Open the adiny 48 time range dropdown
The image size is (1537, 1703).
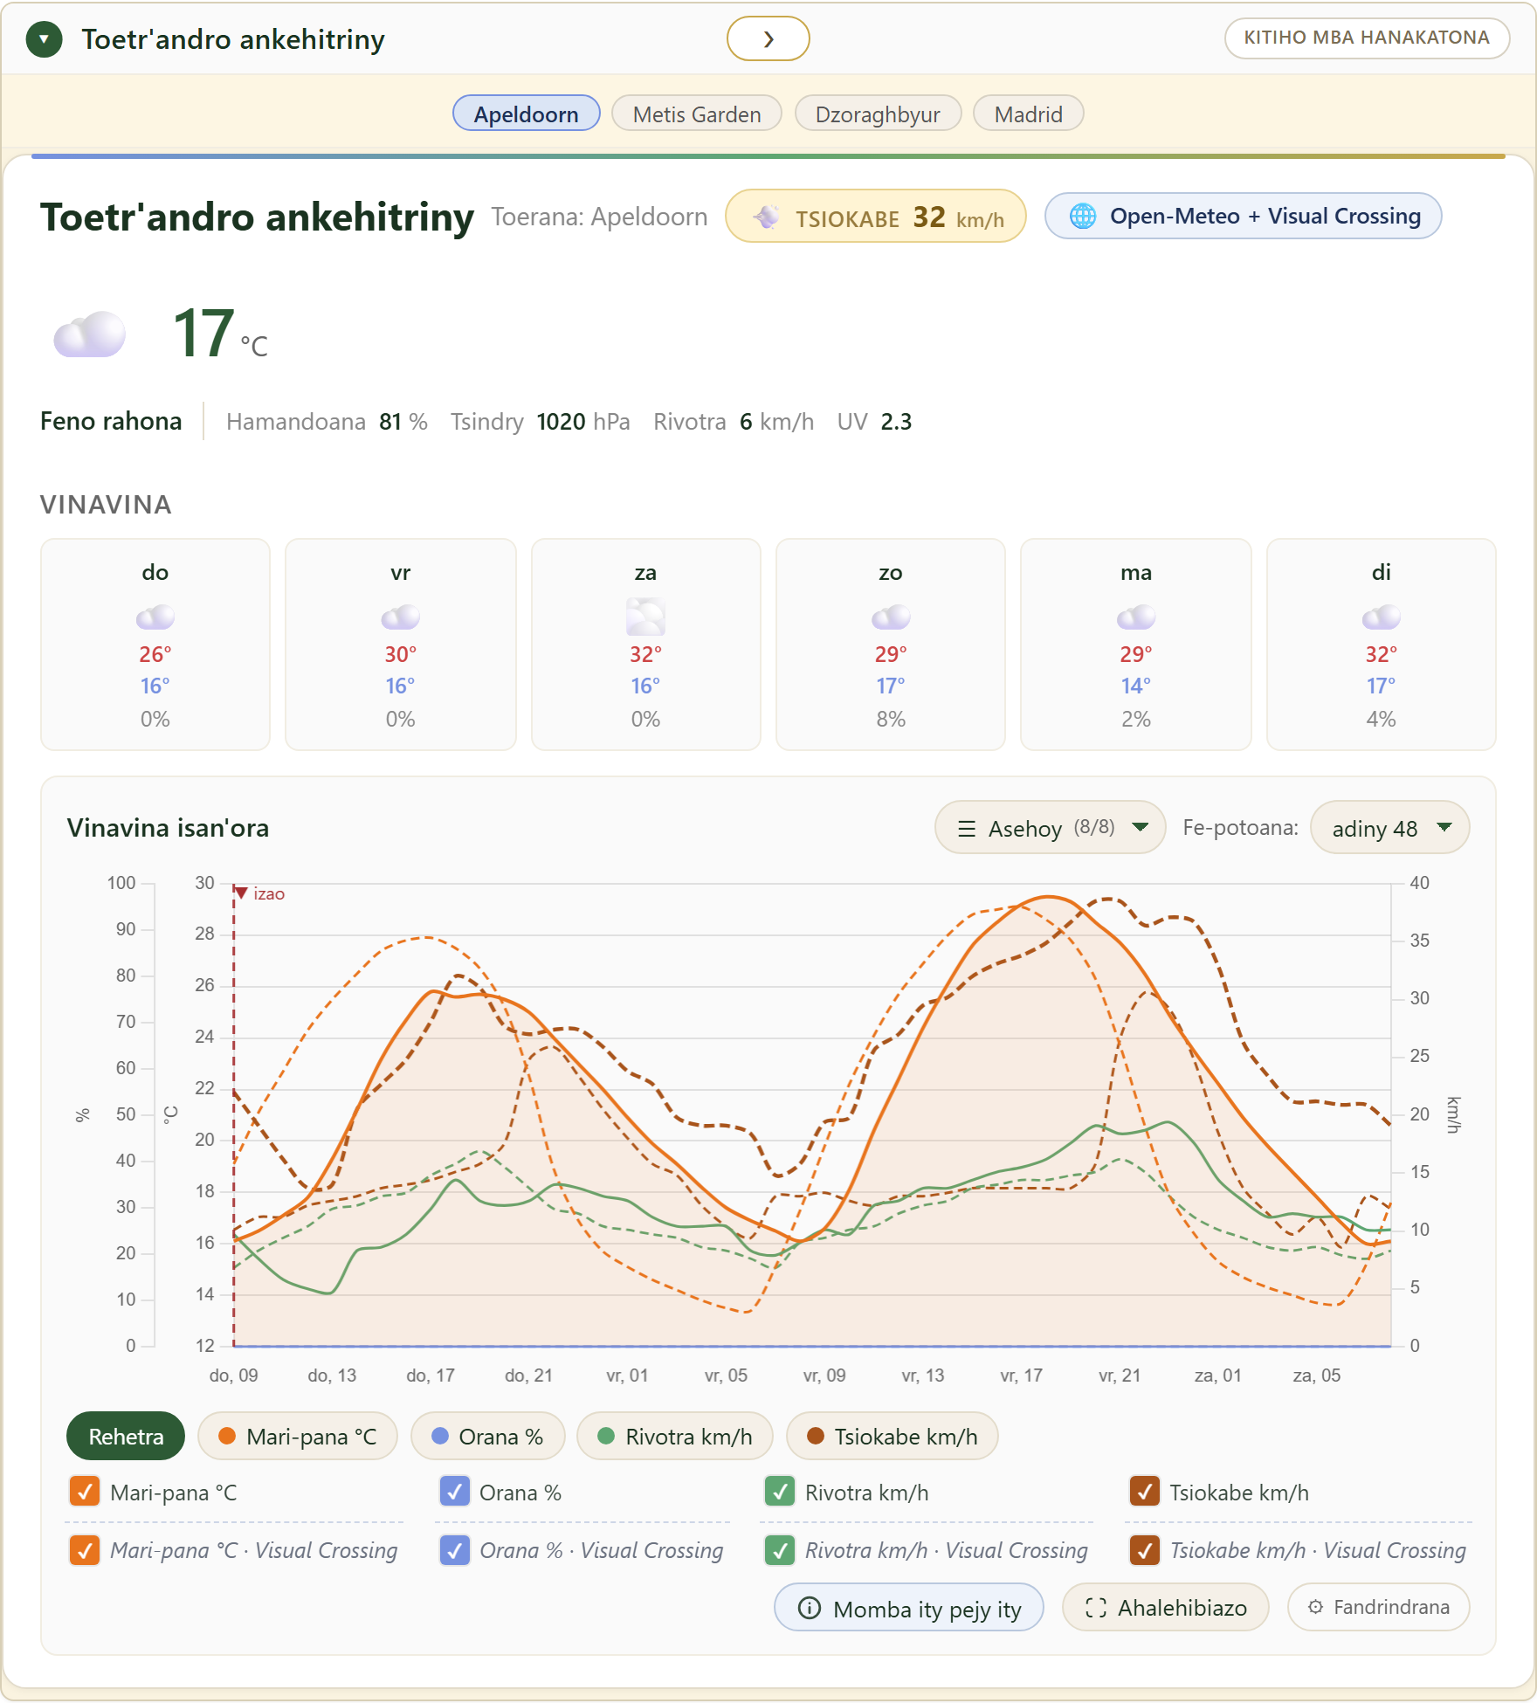(1390, 828)
